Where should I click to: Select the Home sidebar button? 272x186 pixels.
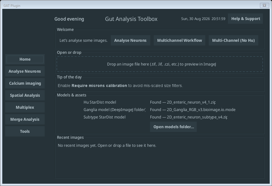coord(25,59)
